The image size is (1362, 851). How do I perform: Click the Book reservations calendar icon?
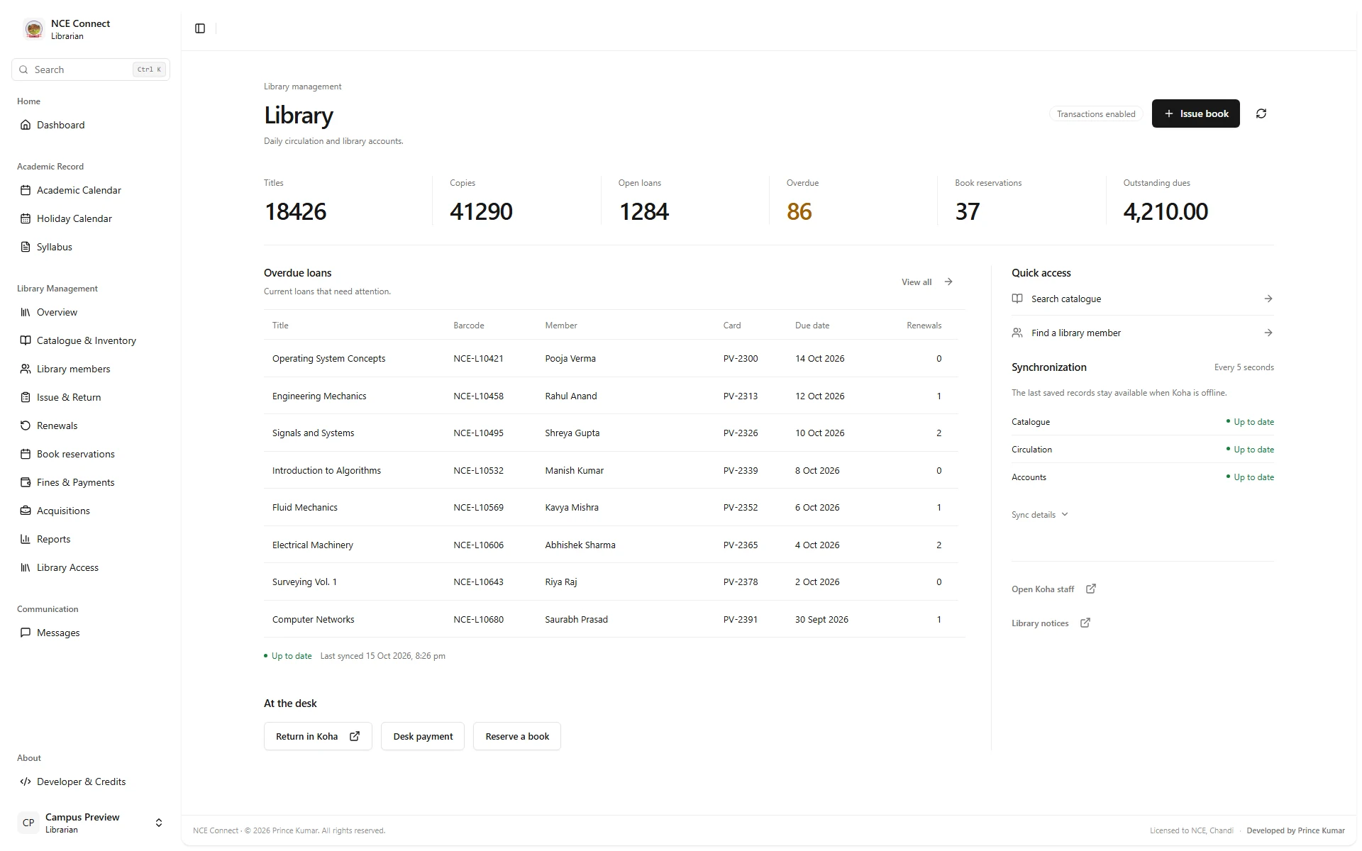click(x=26, y=454)
